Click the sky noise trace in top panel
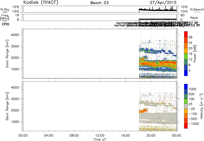The image size is (204, 141). click(158, 10)
